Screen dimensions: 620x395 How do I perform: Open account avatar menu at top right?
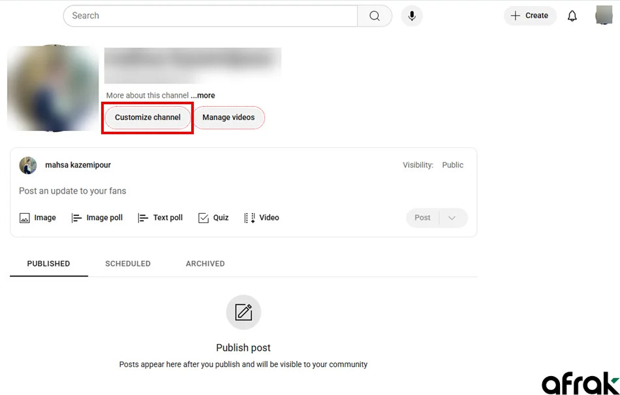[604, 16]
